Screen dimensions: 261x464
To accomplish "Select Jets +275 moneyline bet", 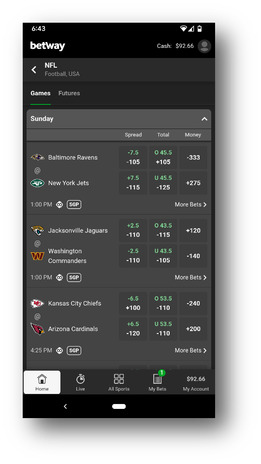I will 193,183.
